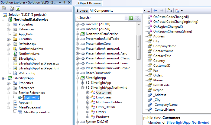Click the SilverlightApp assembly icon in Object Browser
Screen dimensions: 211x125
click(x=82, y=78)
